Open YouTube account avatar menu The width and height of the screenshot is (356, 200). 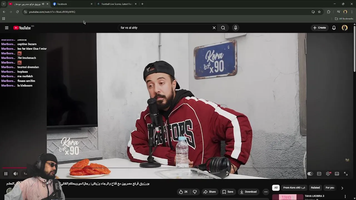coord(345,28)
